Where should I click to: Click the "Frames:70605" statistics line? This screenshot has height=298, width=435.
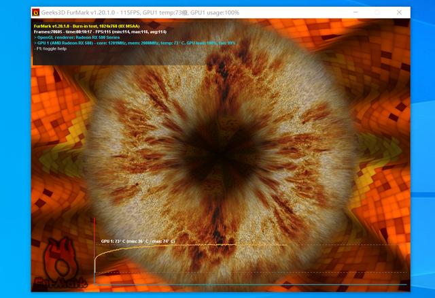pyautogui.click(x=100, y=32)
